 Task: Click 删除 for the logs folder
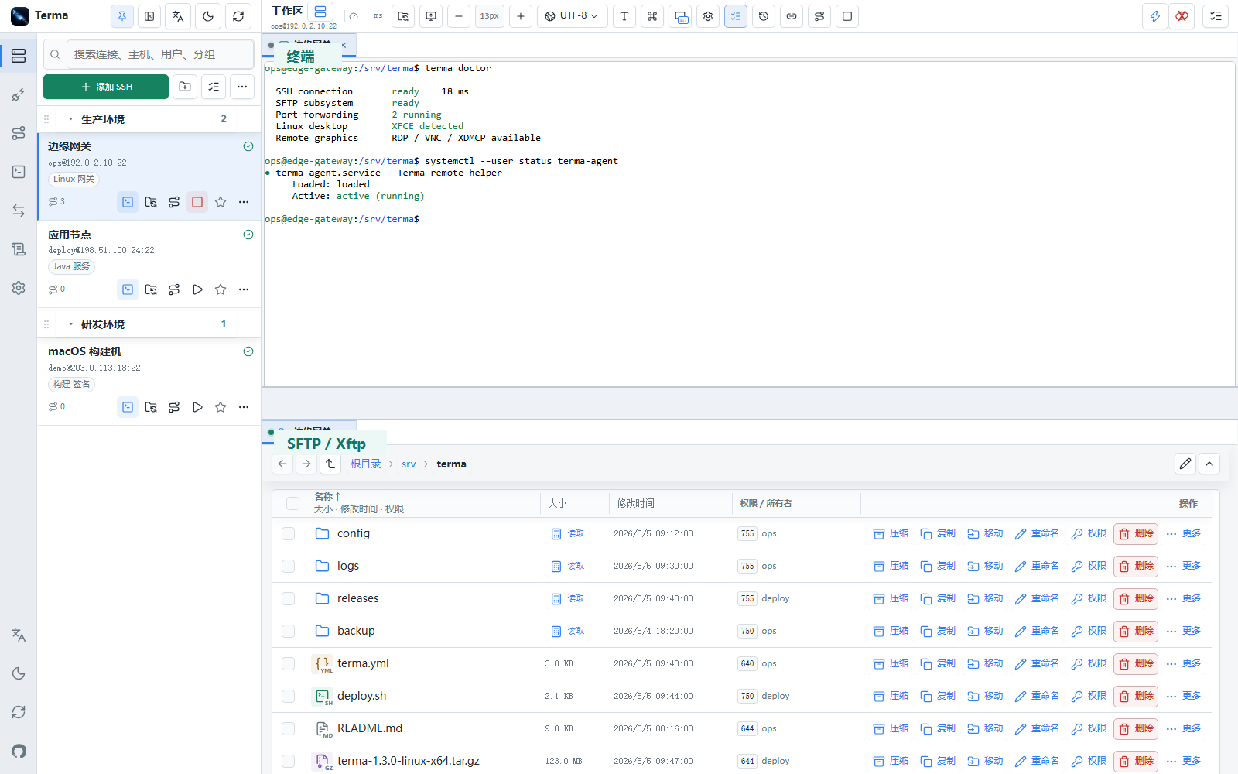click(x=1136, y=567)
